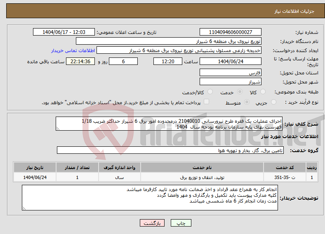Click the نوع فرآیند خرید label

[x=301, y=102]
